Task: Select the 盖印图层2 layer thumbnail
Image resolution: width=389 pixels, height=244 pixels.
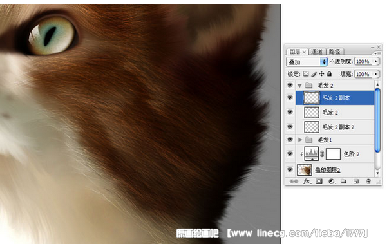Action: (x=305, y=170)
